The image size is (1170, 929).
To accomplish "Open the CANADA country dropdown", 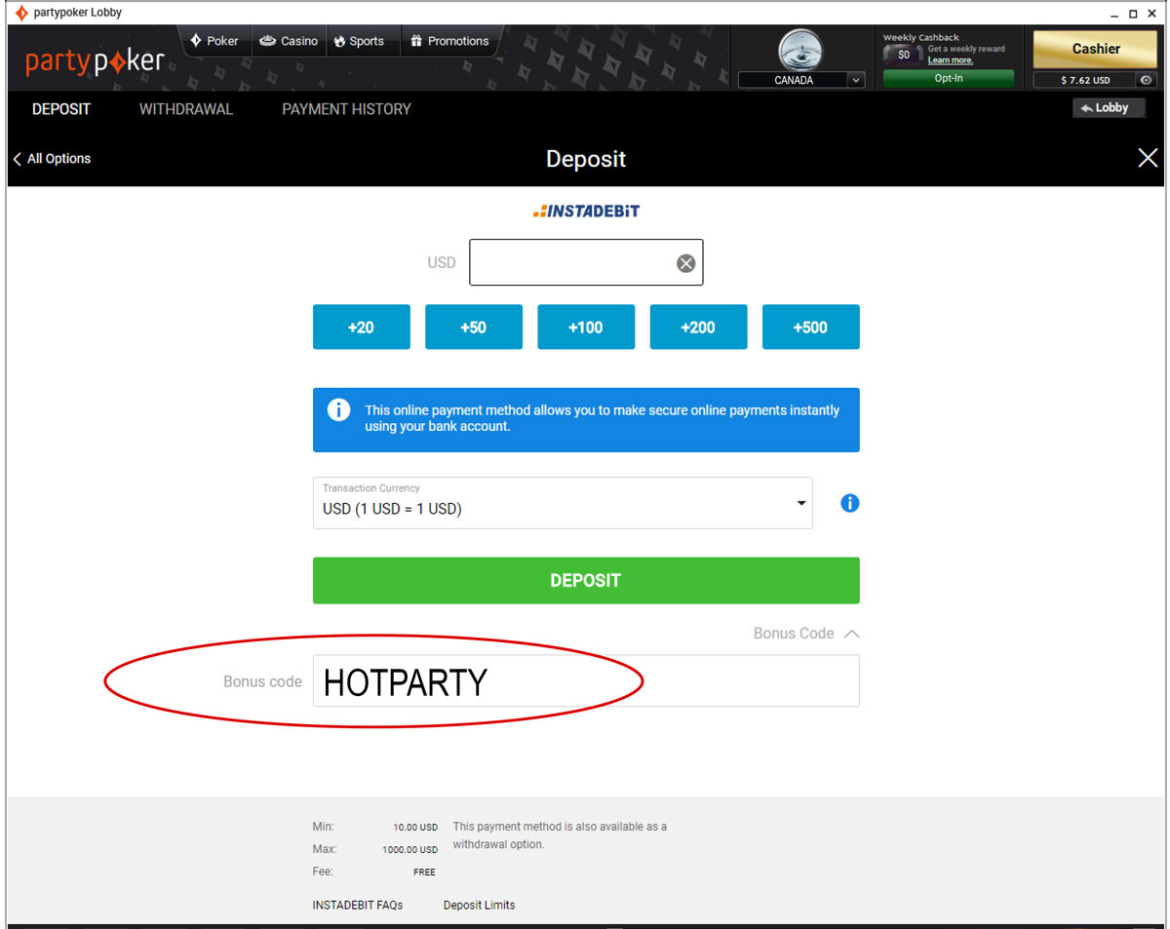I will [855, 80].
